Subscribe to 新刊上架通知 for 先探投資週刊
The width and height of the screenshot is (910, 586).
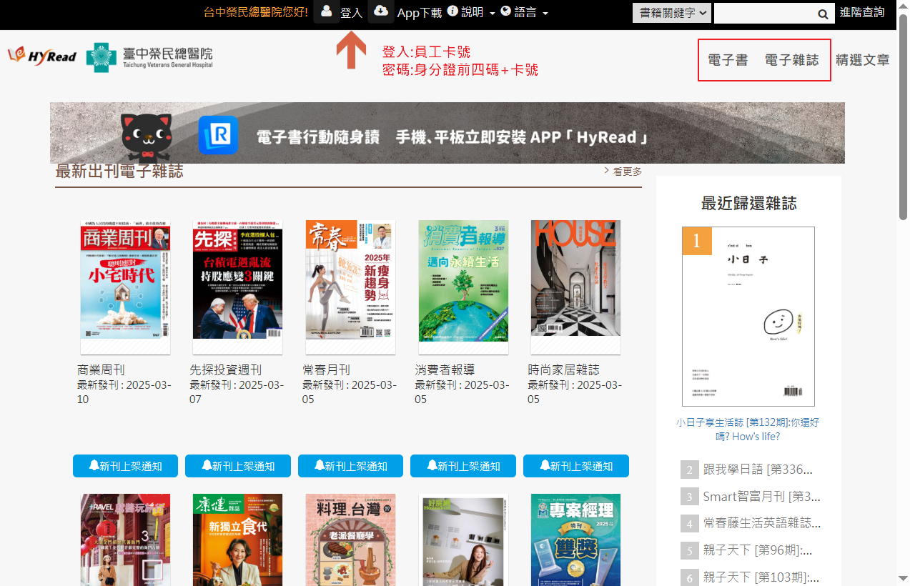click(238, 466)
